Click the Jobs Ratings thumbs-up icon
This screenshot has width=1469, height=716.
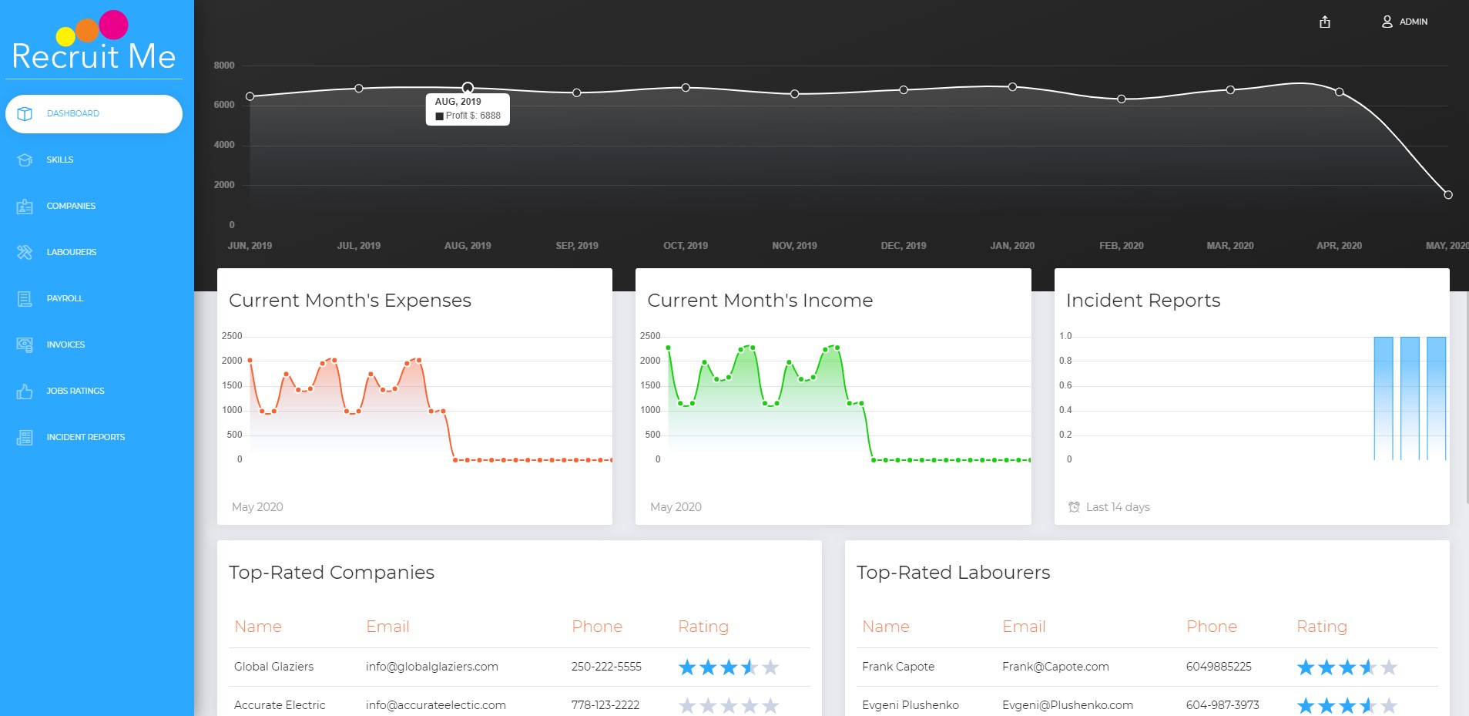tap(24, 391)
